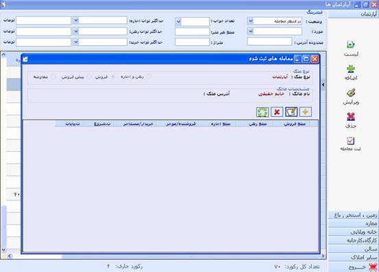Expand the وضعیت status dropdown
This screenshot has height=272, width=379.
250,21
